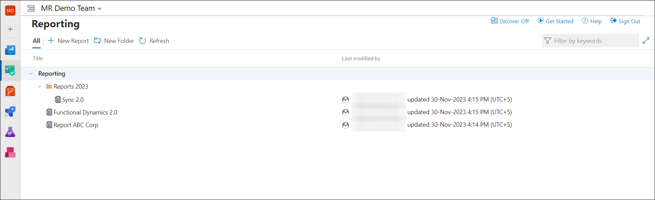Image resolution: width=655 pixels, height=200 pixels.
Task: Open Artifacts from the sidebar
Action: 10,152
